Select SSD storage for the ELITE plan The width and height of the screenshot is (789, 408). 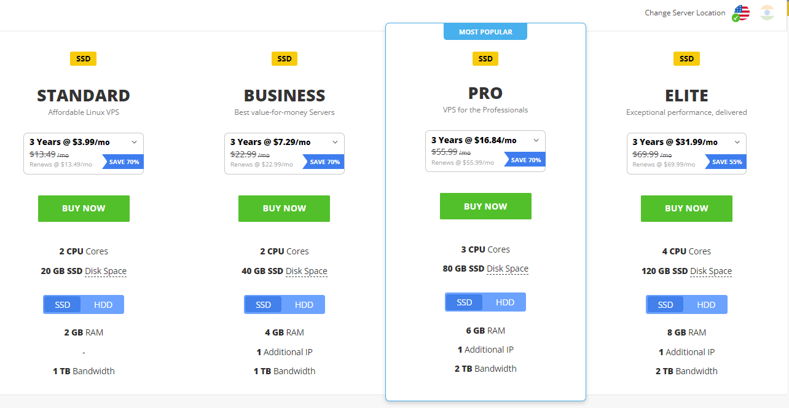665,305
